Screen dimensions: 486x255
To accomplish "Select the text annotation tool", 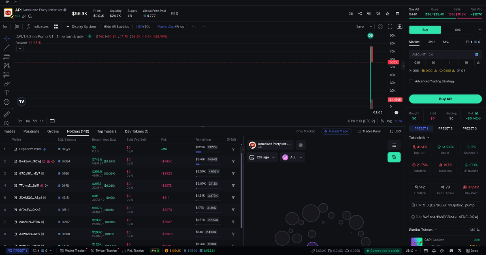I will pyautogui.click(x=6, y=93).
